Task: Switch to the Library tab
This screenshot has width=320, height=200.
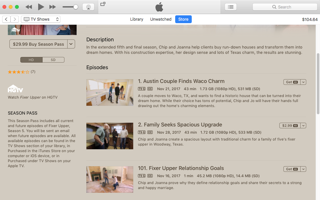Action: coord(137,19)
